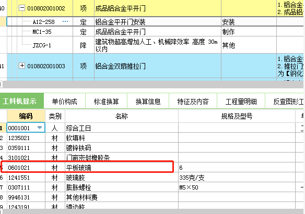Click the 制作 cell in MC1-35 row
Viewport: 305px width, 214px height.
(x=249, y=32)
